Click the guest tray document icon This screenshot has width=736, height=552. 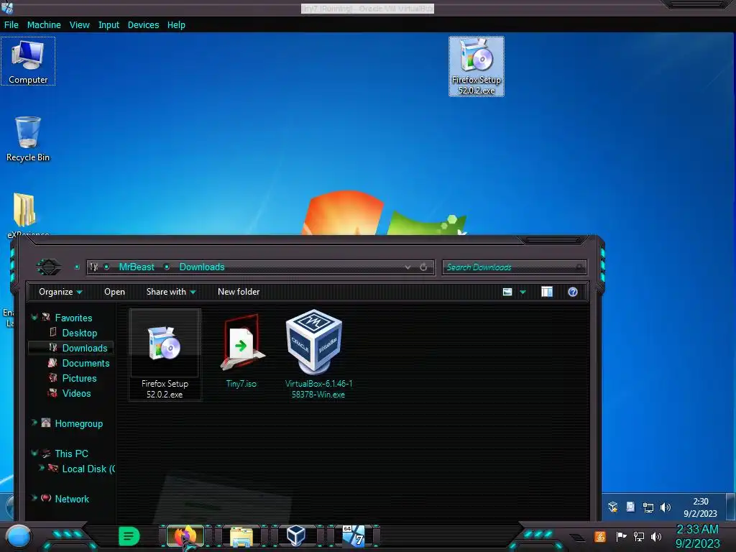coord(630,507)
